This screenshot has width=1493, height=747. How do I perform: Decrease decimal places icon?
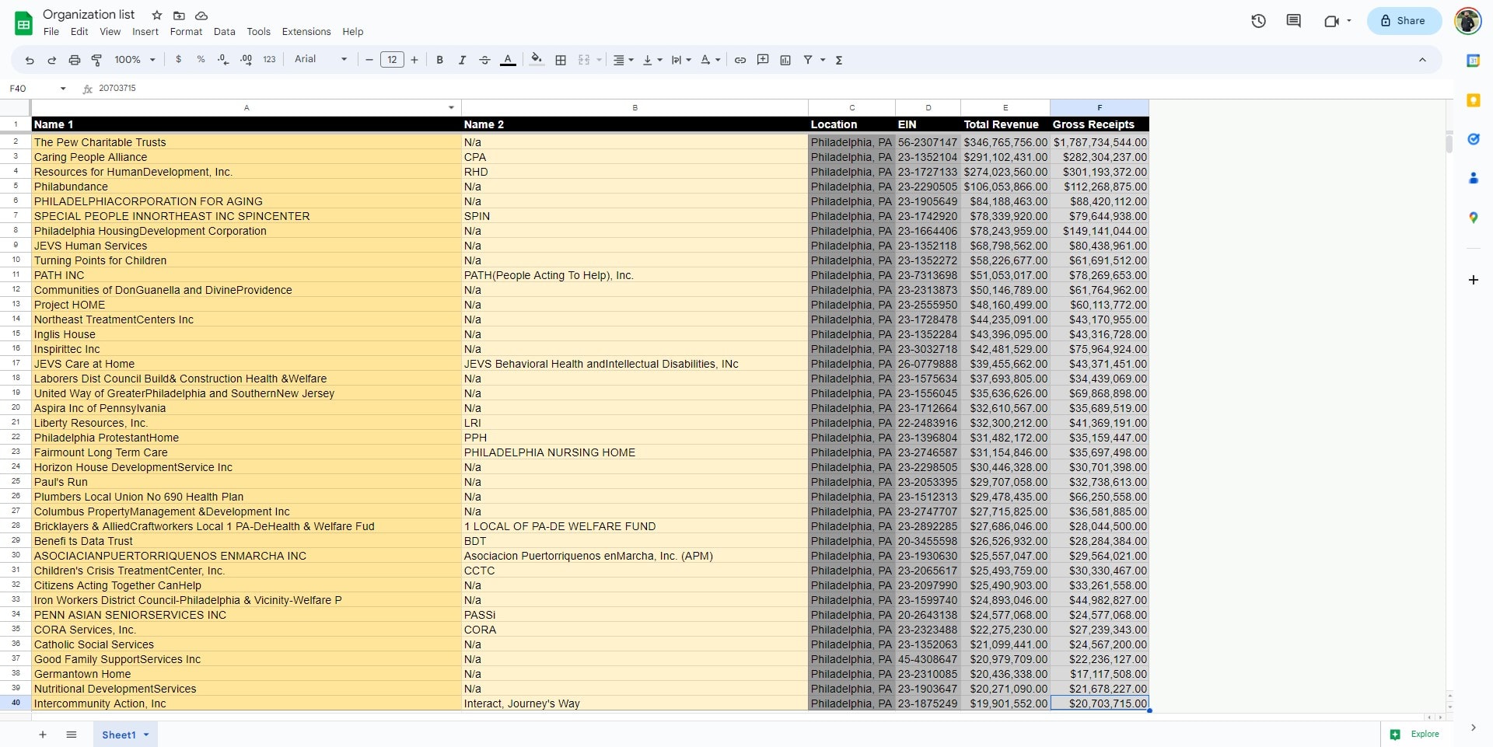223,59
